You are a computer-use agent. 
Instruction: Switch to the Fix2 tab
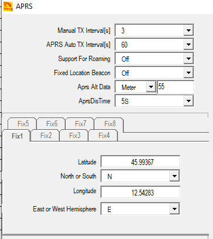45,135
